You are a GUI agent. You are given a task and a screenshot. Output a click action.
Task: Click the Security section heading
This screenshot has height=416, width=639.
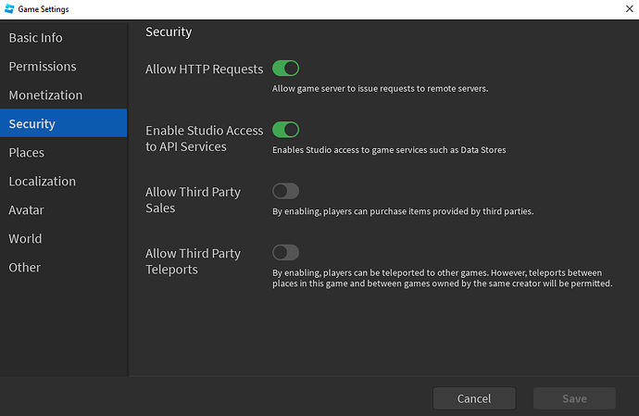pyautogui.click(x=169, y=32)
